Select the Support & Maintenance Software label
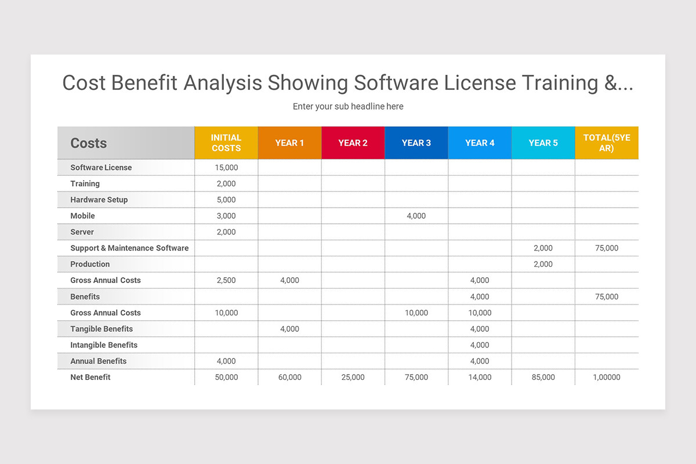 click(x=129, y=248)
